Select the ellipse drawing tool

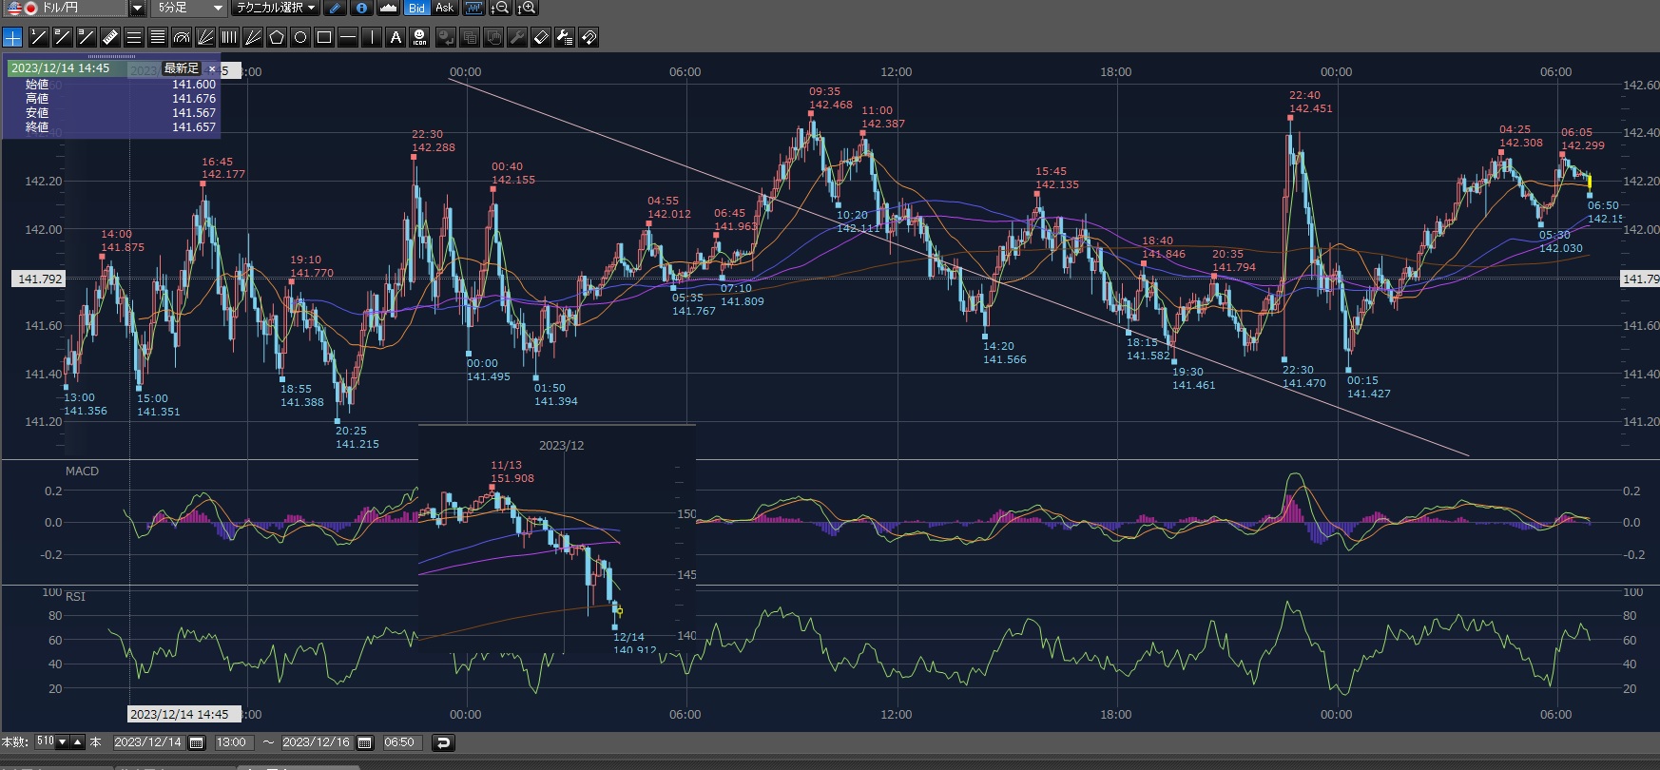(x=300, y=37)
